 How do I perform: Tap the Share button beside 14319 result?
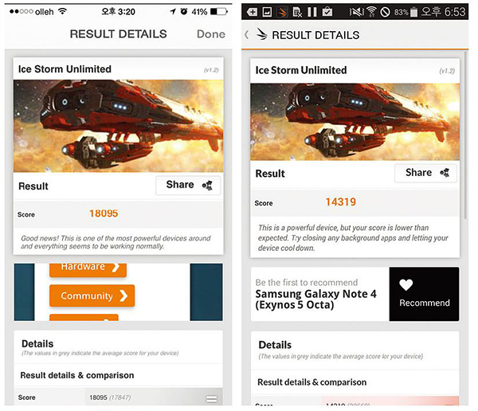coord(425,173)
